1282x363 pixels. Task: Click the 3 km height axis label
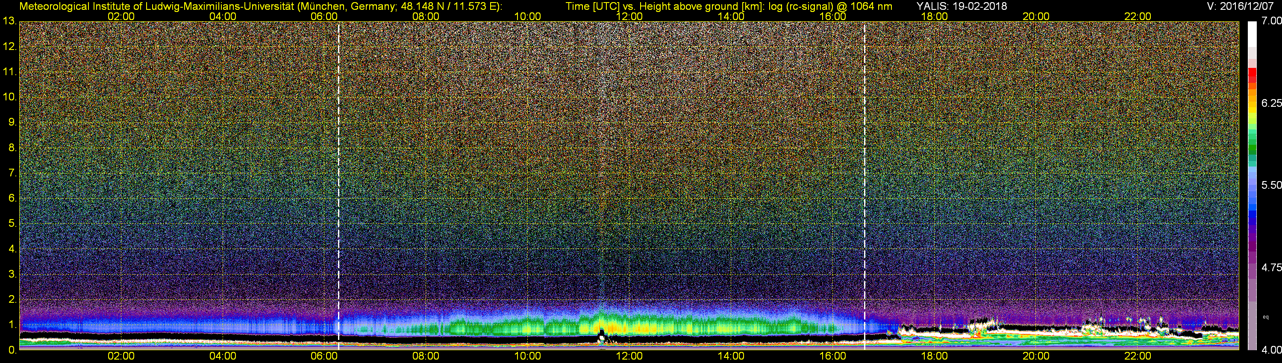pyautogui.click(x=12, y=274)
